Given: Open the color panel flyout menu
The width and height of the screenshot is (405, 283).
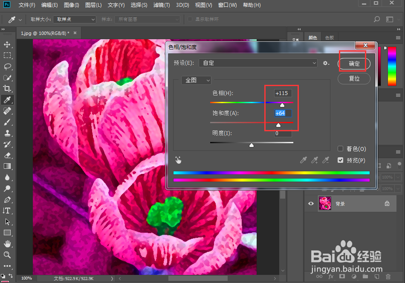Looking at the screenshot, I should 398,38.
